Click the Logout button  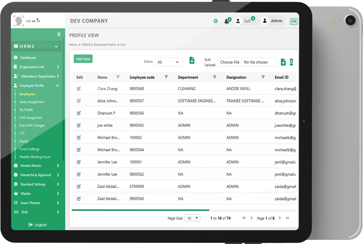click(38, 225)
